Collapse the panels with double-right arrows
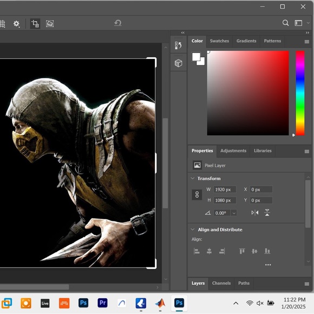Image resolution: width=314 pixels, height=314 pixels. pyautogui.click(x=307, y=32)
